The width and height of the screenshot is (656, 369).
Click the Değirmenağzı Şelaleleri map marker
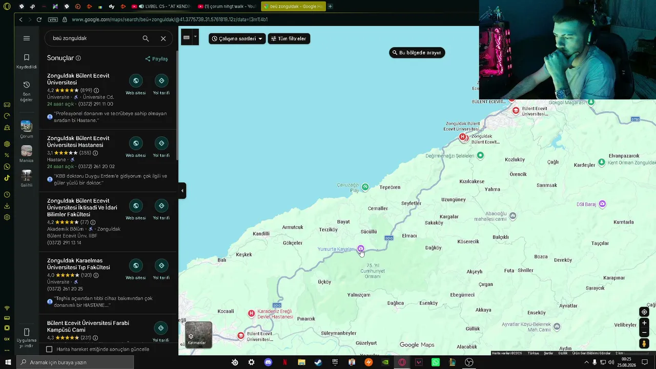click(x=480, y=155)
